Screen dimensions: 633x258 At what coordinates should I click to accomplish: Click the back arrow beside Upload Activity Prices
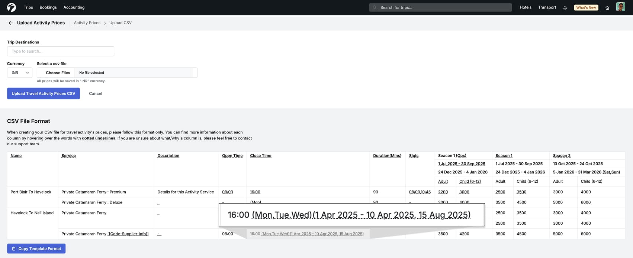point(11,23)
